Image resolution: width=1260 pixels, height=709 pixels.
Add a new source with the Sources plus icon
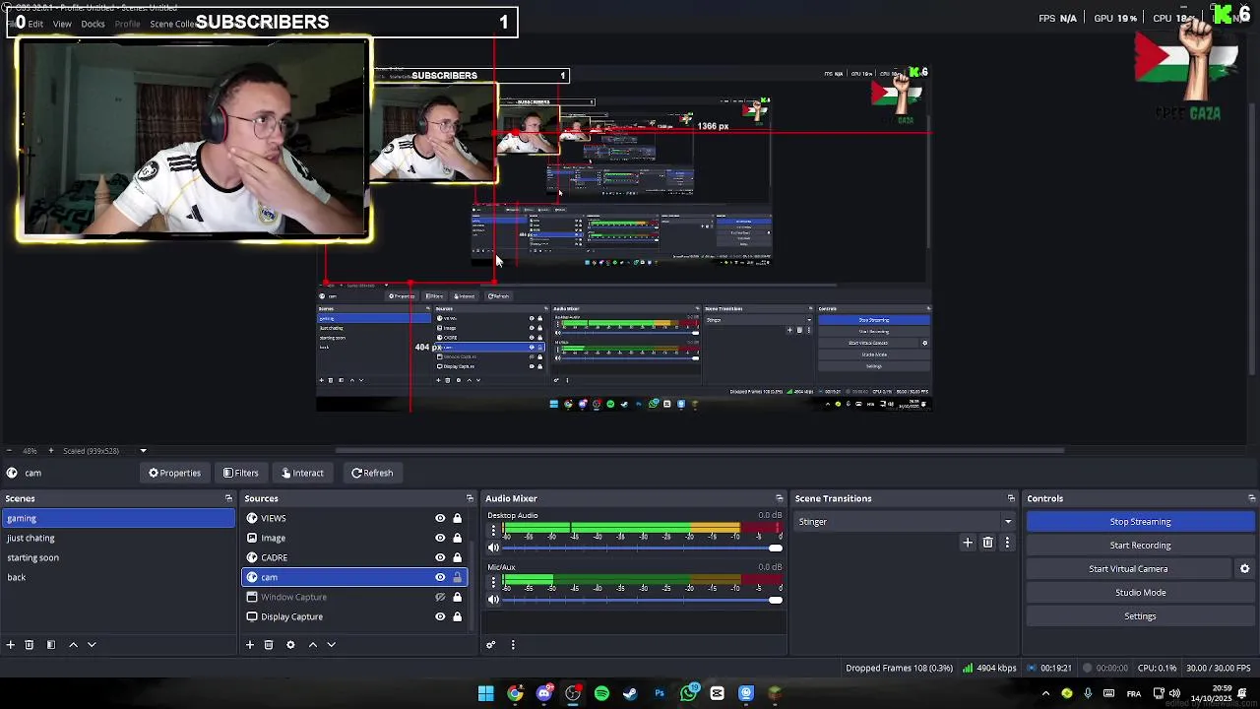250,645
